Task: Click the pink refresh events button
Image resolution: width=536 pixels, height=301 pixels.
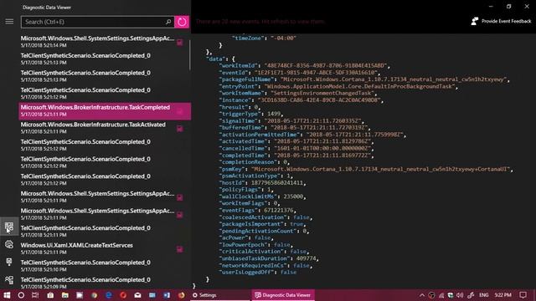Action: (x=182, y=22)
